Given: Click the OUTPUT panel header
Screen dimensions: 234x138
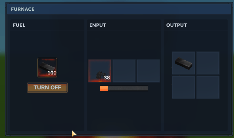Looking at the screenshot, I should point(196,25).
